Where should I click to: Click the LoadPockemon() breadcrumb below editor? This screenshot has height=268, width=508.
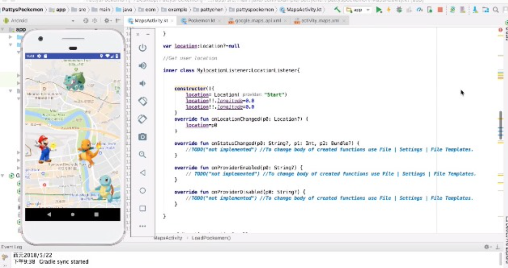point(211,238)
